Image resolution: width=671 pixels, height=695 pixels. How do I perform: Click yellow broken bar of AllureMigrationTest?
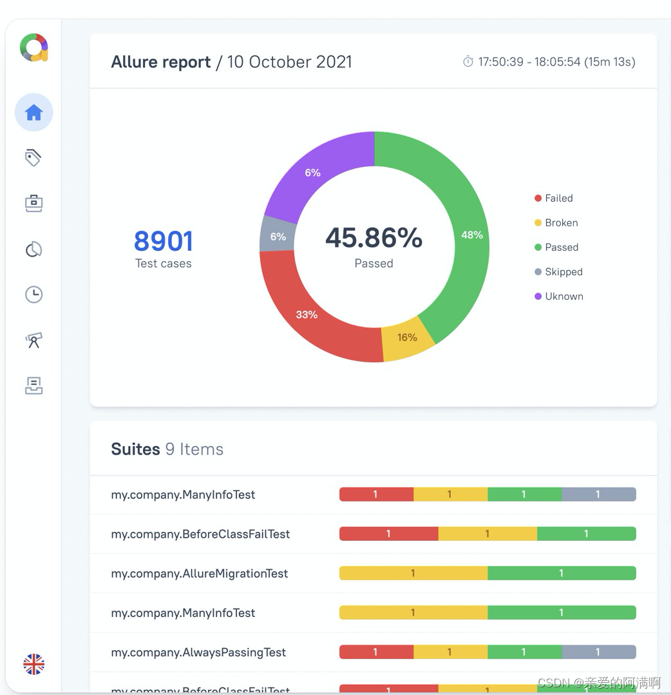click(x=413, y=573)
